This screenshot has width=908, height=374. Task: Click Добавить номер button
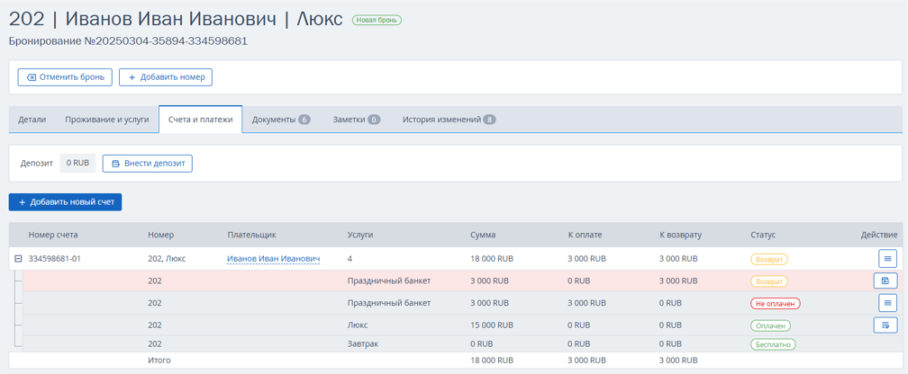(166, 77)
